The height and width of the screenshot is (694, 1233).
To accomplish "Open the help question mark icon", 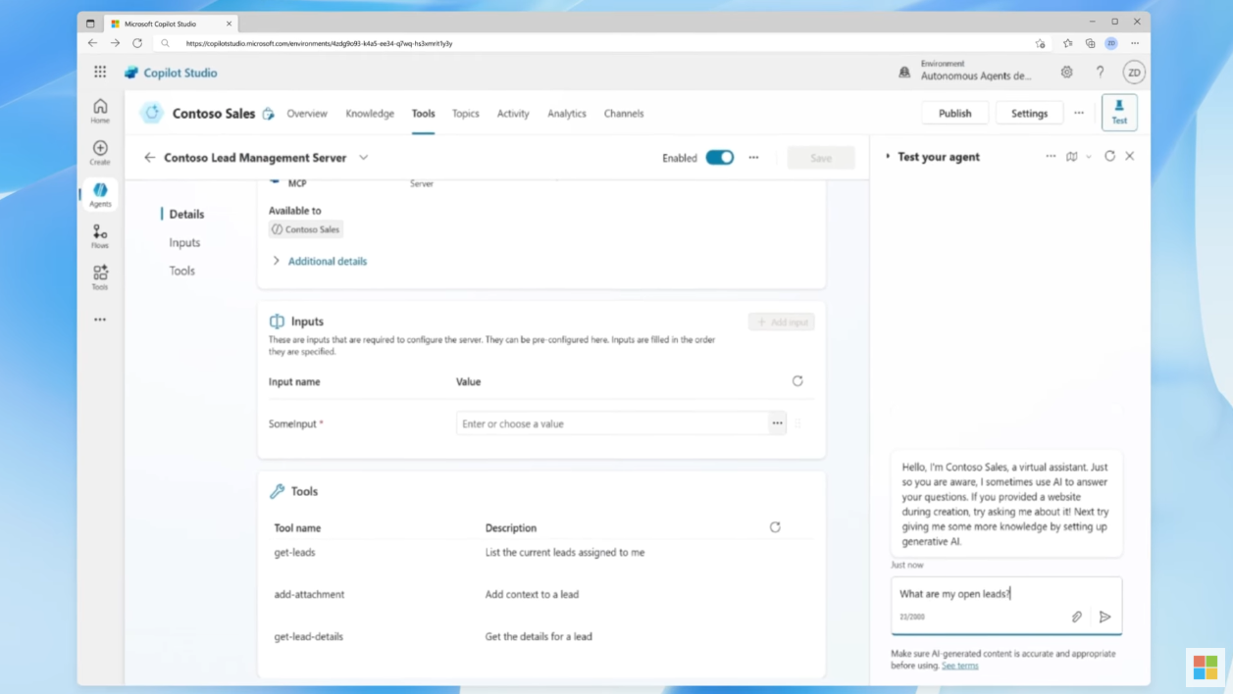I will [x=1100, y=72].
